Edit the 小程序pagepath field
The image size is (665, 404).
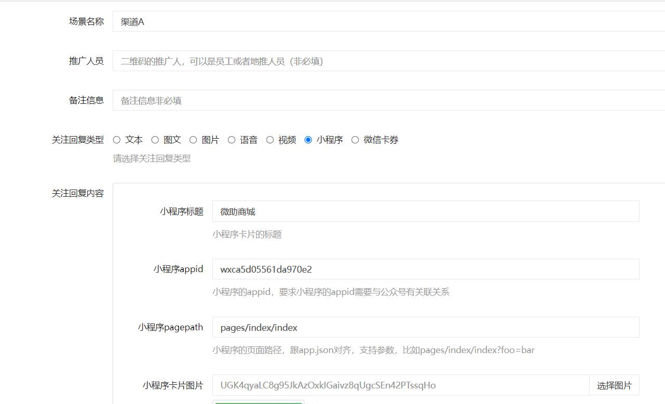tap(426, 327)
